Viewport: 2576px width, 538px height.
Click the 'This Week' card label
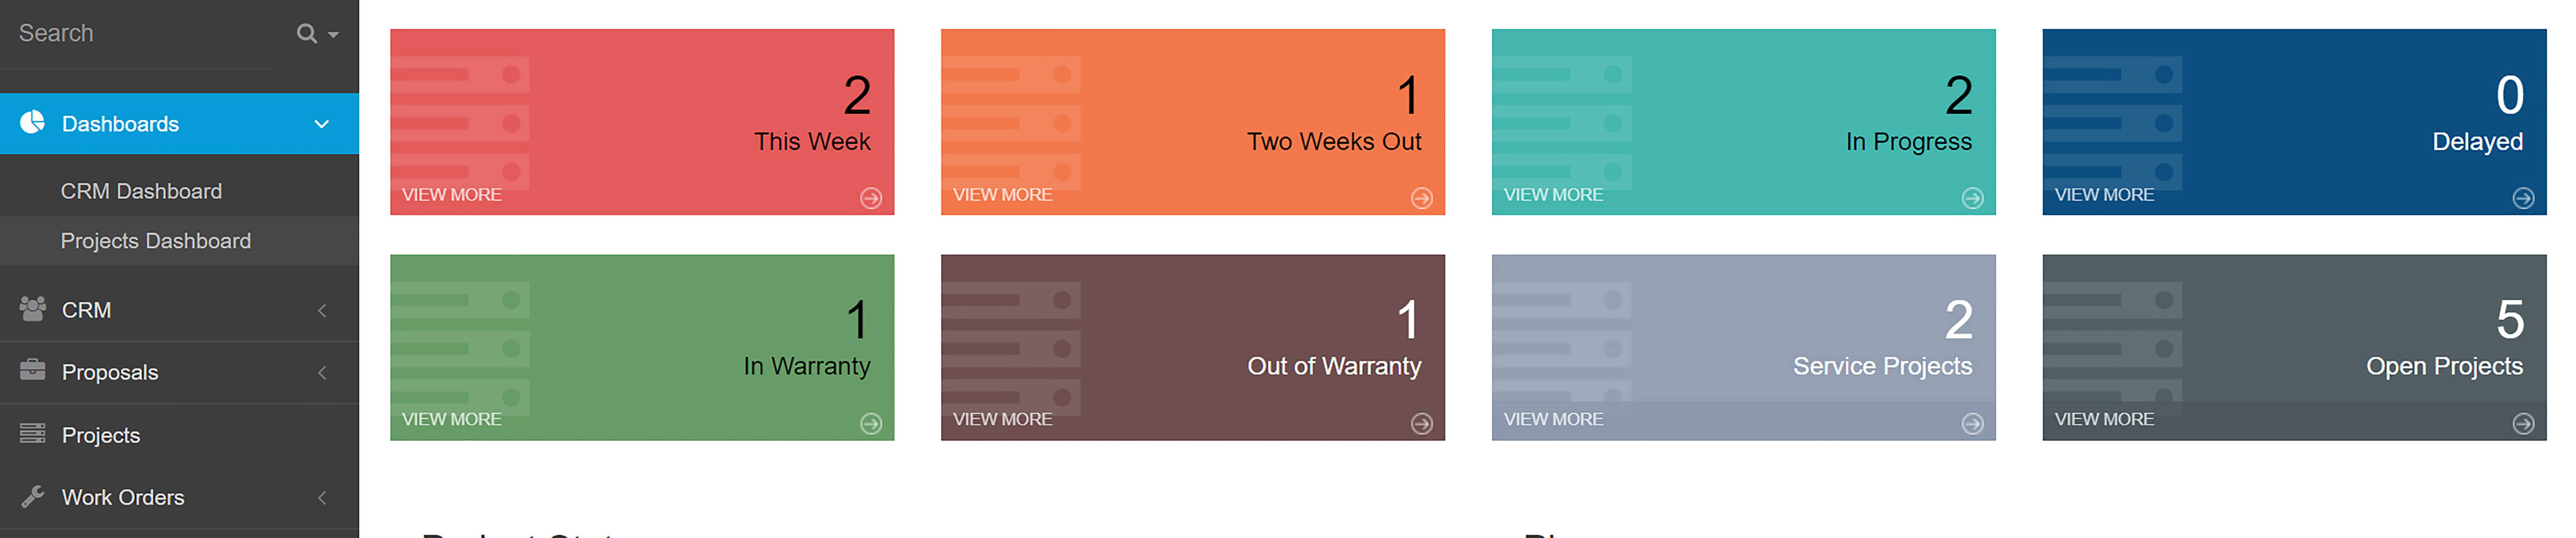pyautogui.click(x=812, y=142)
